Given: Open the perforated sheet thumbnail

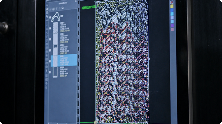Looking at the screenshot, I should click(55, 28).
